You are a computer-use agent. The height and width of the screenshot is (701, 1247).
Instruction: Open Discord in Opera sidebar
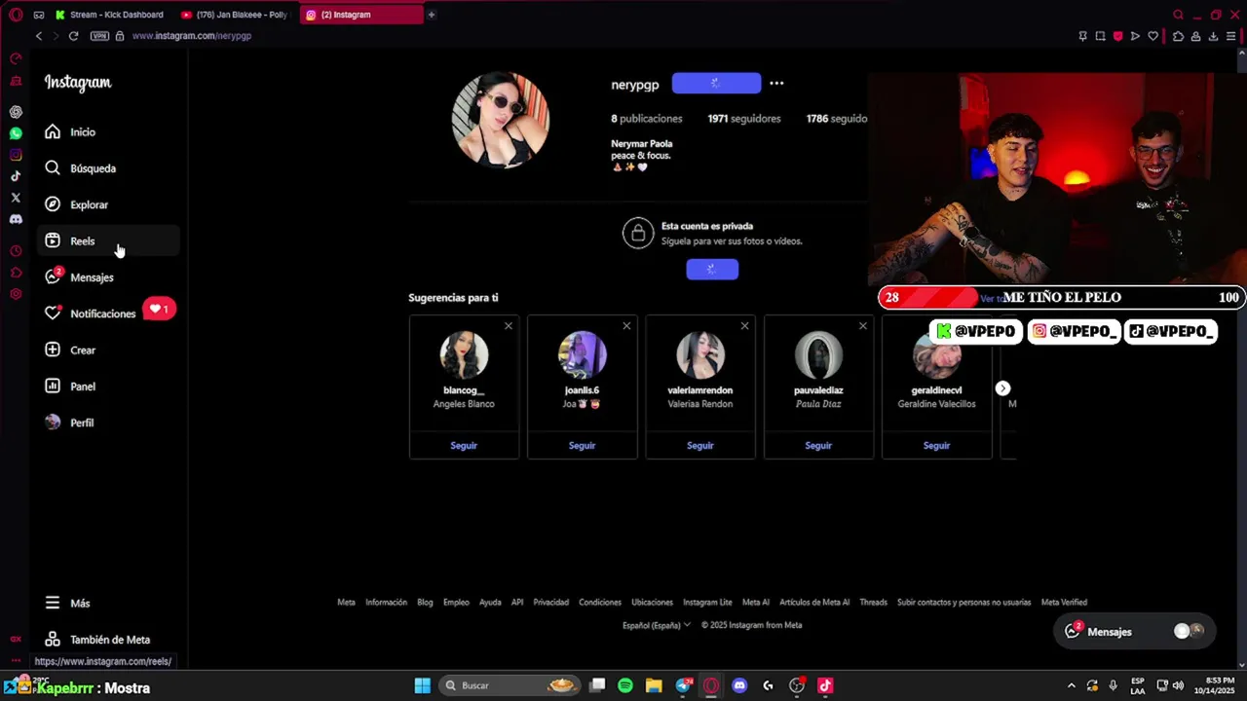pos(16,219)
